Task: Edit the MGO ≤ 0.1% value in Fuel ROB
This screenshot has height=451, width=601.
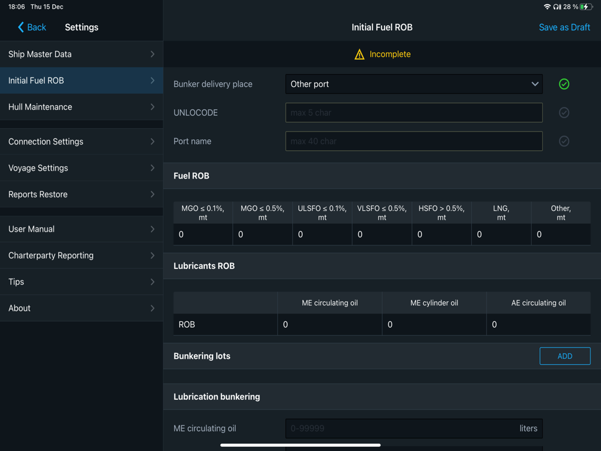Action: 202,234
